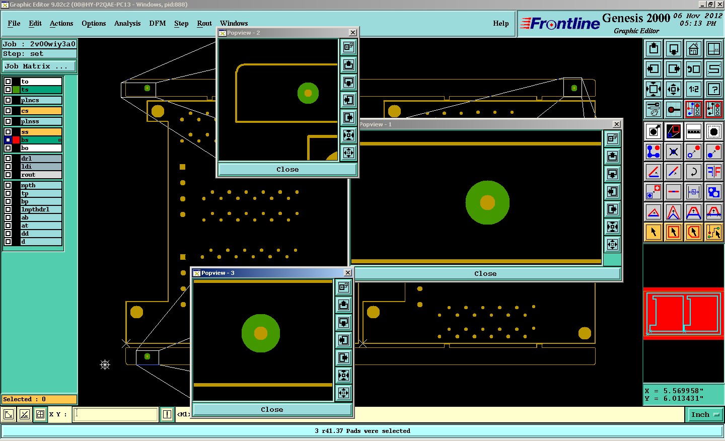Select the '1npthdrl' layer name
Image resolution: width=725 pixels, height=441 pixels.
click(41, 209)
